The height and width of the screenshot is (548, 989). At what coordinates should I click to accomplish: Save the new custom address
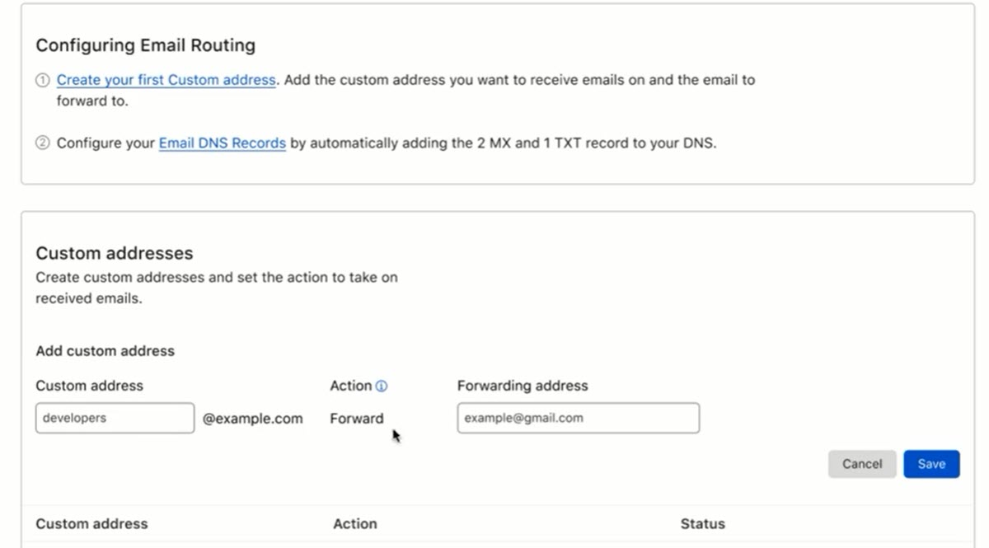pyautogui.click(x=931, y=464)
